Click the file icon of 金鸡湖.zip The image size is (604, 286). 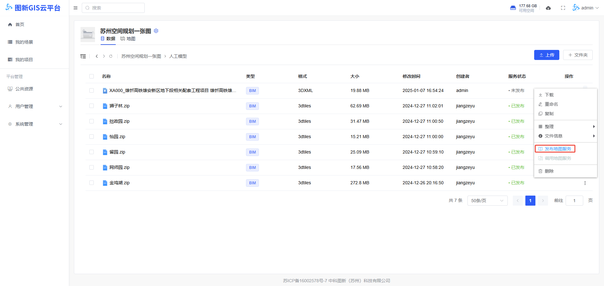click(x=105, y=183)
